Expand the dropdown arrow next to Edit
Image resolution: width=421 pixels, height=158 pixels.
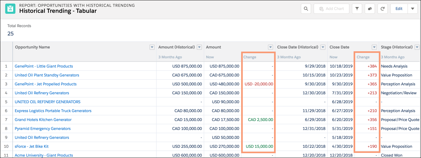pos(412,9)
